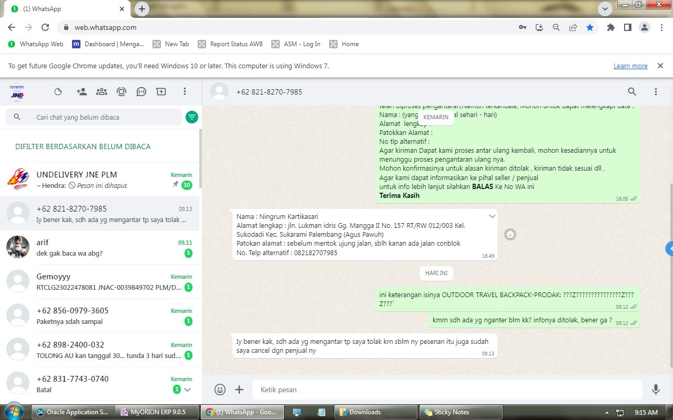Screen dimensions: 673x420
Task: Share this page icon
Action: click(573, 27)
